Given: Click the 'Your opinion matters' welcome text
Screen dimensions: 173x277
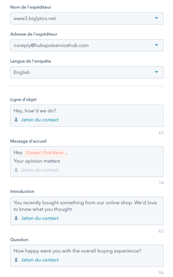Looking at the screenshot, I should point(37,161).
